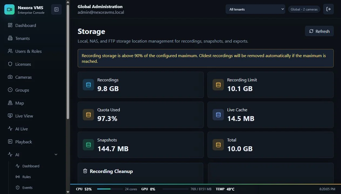The height and width of the screenshot is (194, 341).
Task: Click the CPU usage progress bar
Action: pyautogui.click(x=109, y=189)
